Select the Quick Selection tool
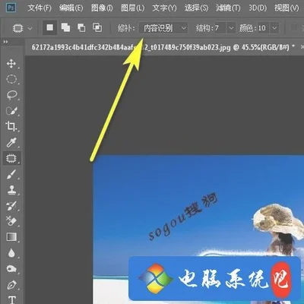Image resolution: width=304 pixels, height=304 pixels. pyautogui.click(x=11, y=111)
